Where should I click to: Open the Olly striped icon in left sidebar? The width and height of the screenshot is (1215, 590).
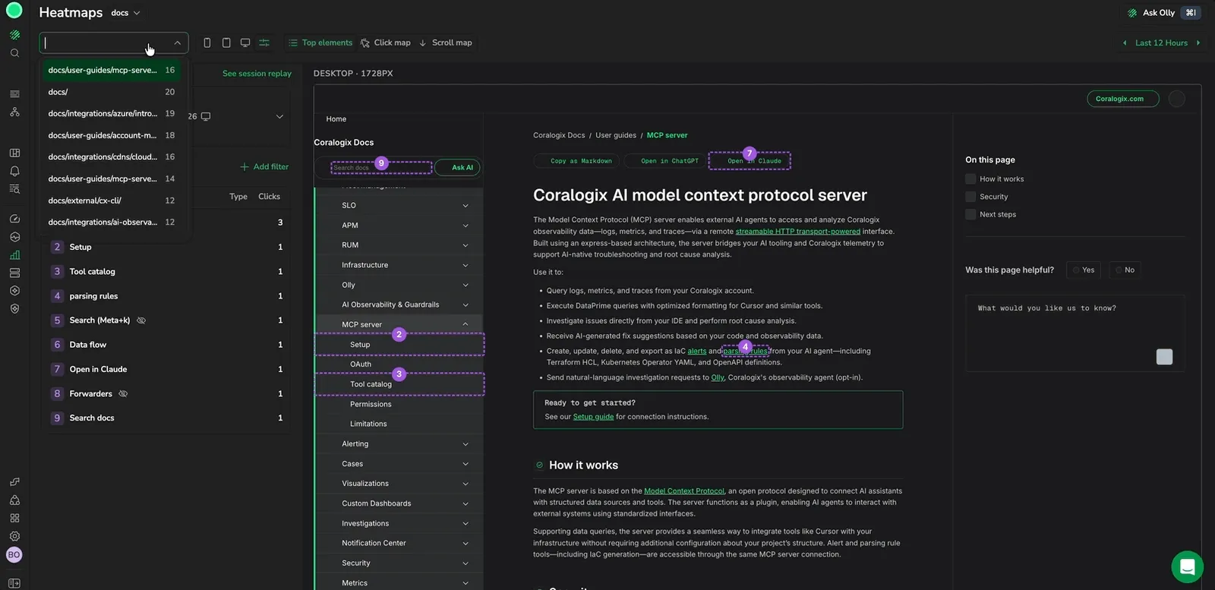[14, 35]
